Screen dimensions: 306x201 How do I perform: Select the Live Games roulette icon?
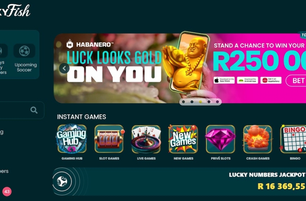click(x=146, y=139)
